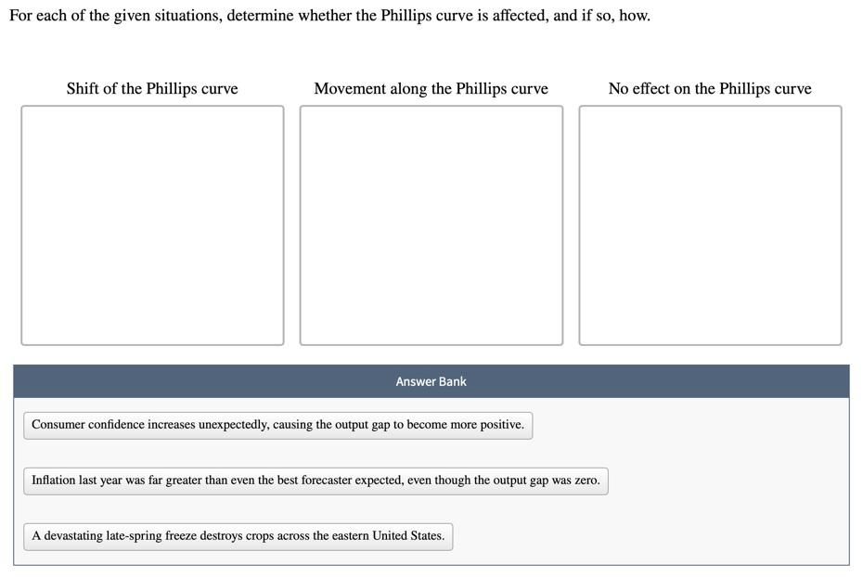The width and height of the screenshot is (863, 577).
Task: Select the tile about the eastern United States freeze
Action: pyautogui.click(x=238, y=536)
